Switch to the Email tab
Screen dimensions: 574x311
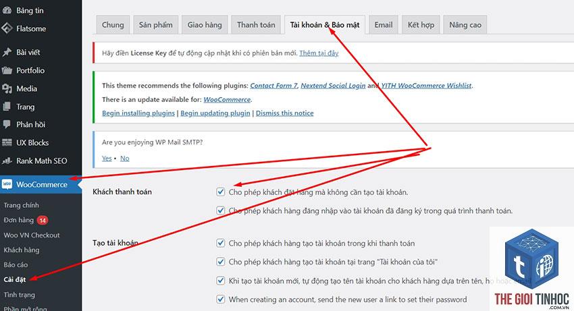click(x=384, y=25)
